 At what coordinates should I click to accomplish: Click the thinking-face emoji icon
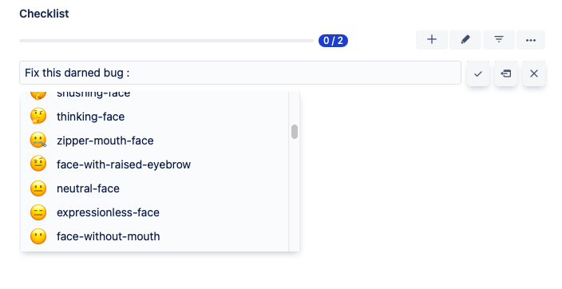38,117
